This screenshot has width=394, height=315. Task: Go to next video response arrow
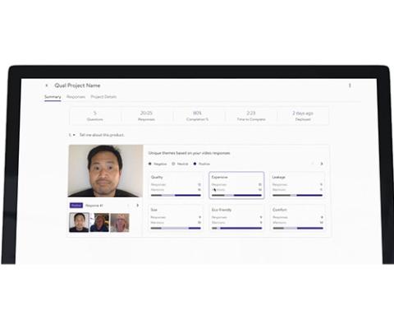point(138,206)
